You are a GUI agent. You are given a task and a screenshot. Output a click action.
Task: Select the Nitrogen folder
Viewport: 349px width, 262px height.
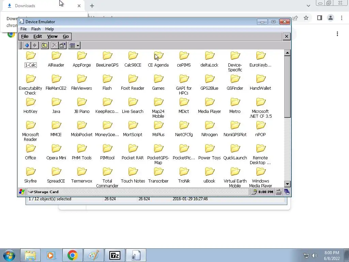point(210,129)
